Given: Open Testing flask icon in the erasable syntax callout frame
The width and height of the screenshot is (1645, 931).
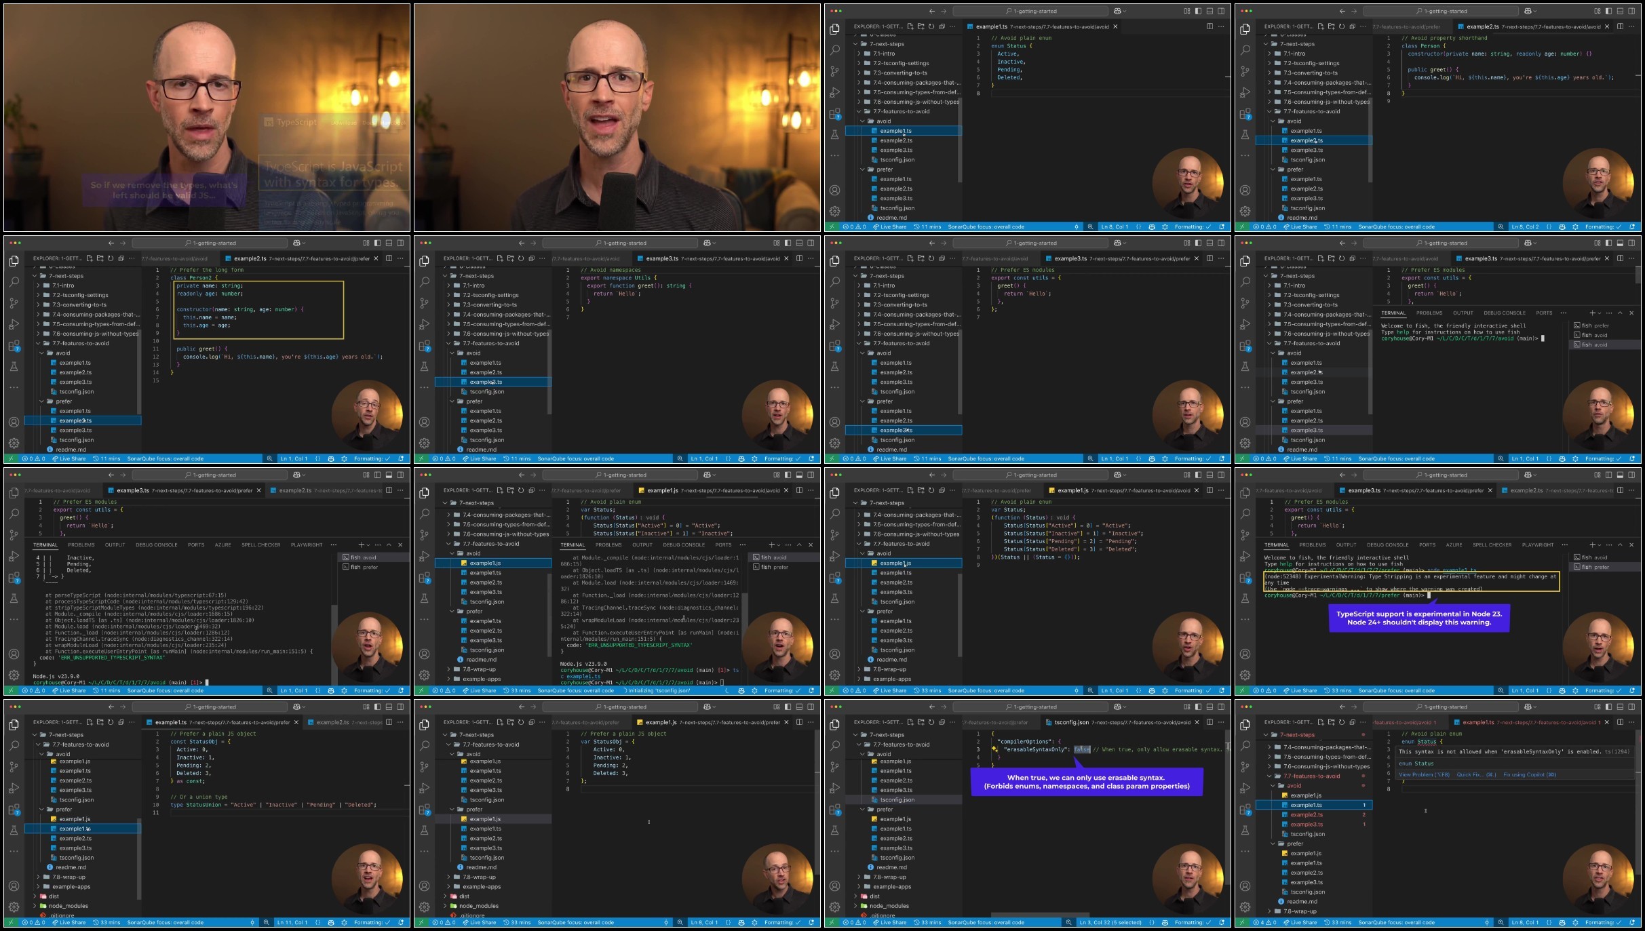Looking at the screenshot, I should point(834,830).
